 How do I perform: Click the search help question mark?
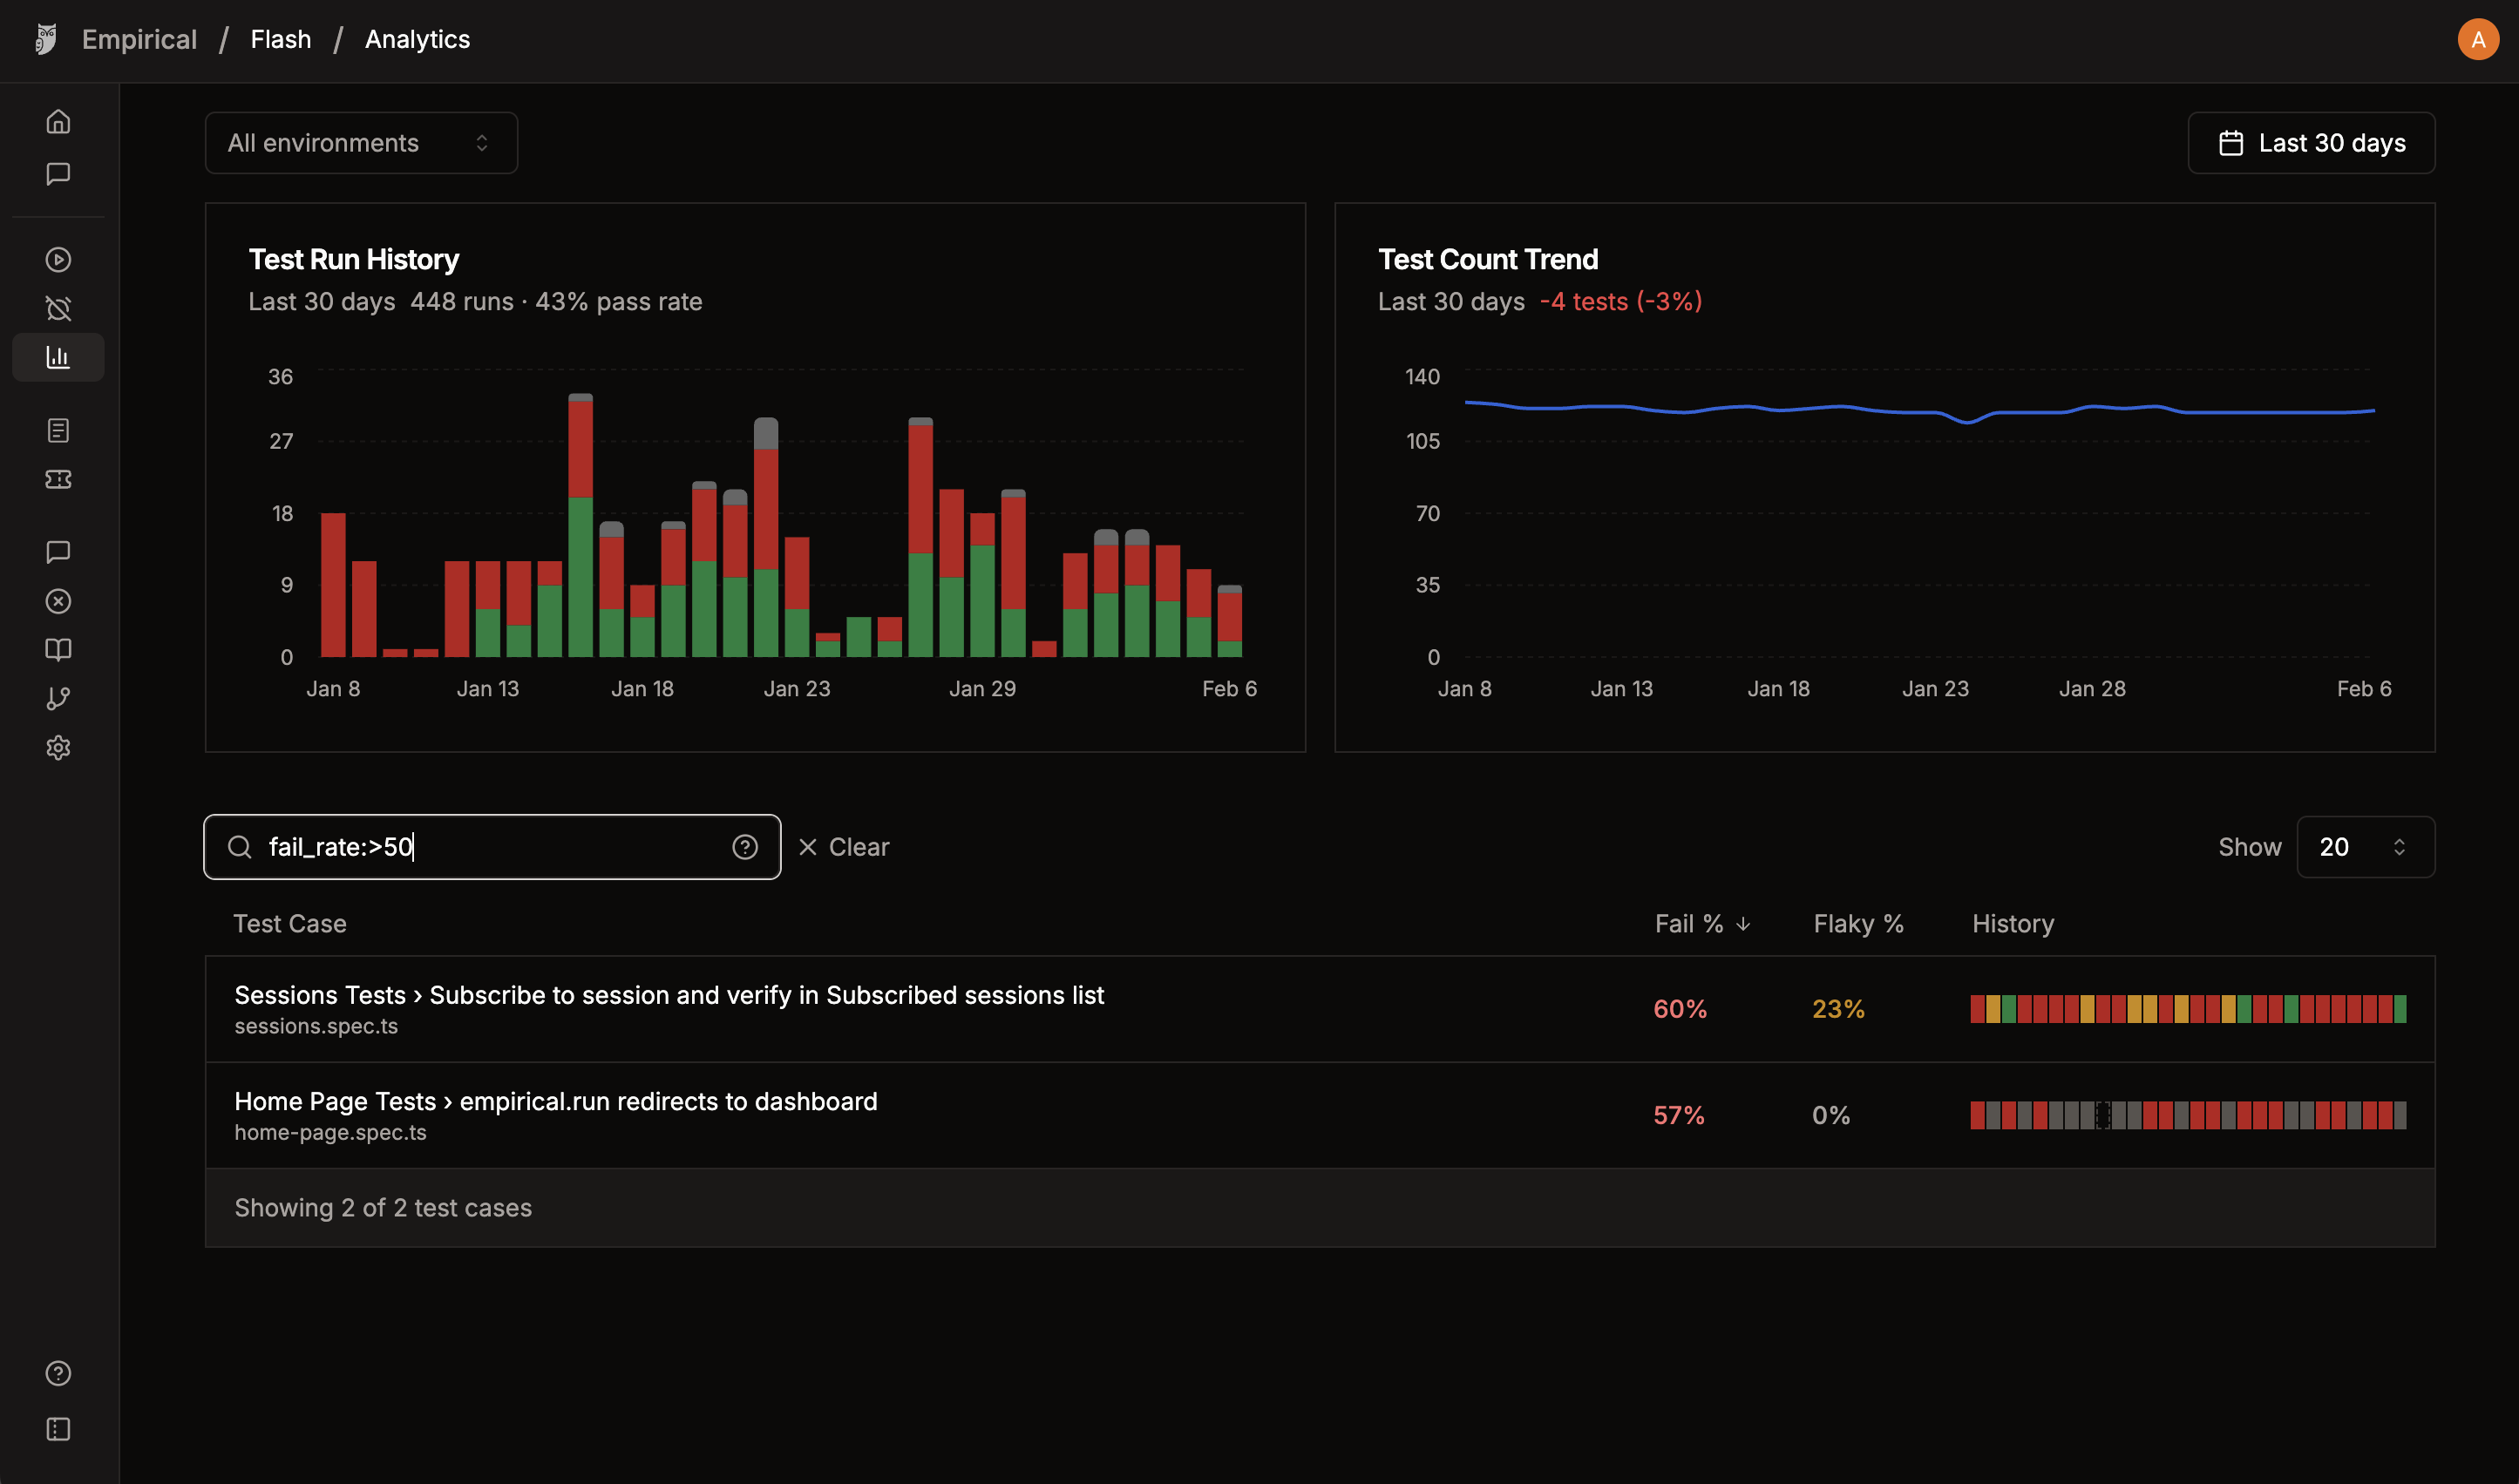point(745,846)
